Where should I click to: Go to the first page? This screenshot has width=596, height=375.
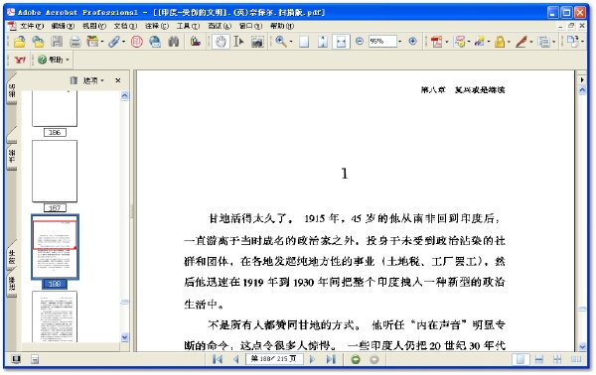(x=218, y=359)
